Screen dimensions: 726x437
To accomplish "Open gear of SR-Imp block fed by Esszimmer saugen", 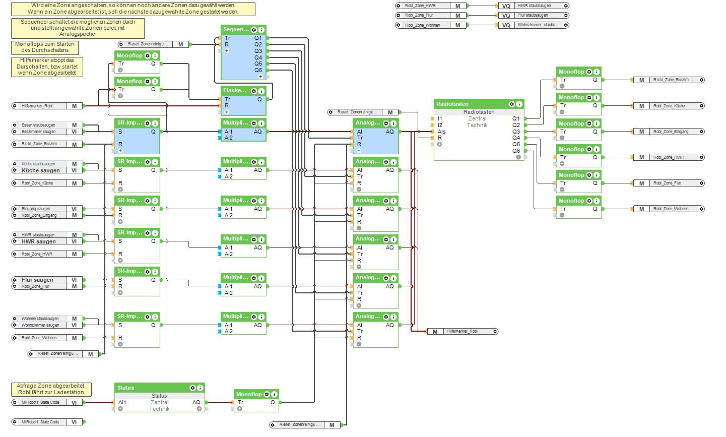I will 148,123.
